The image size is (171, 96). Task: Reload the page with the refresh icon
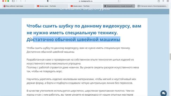(119, 1)
